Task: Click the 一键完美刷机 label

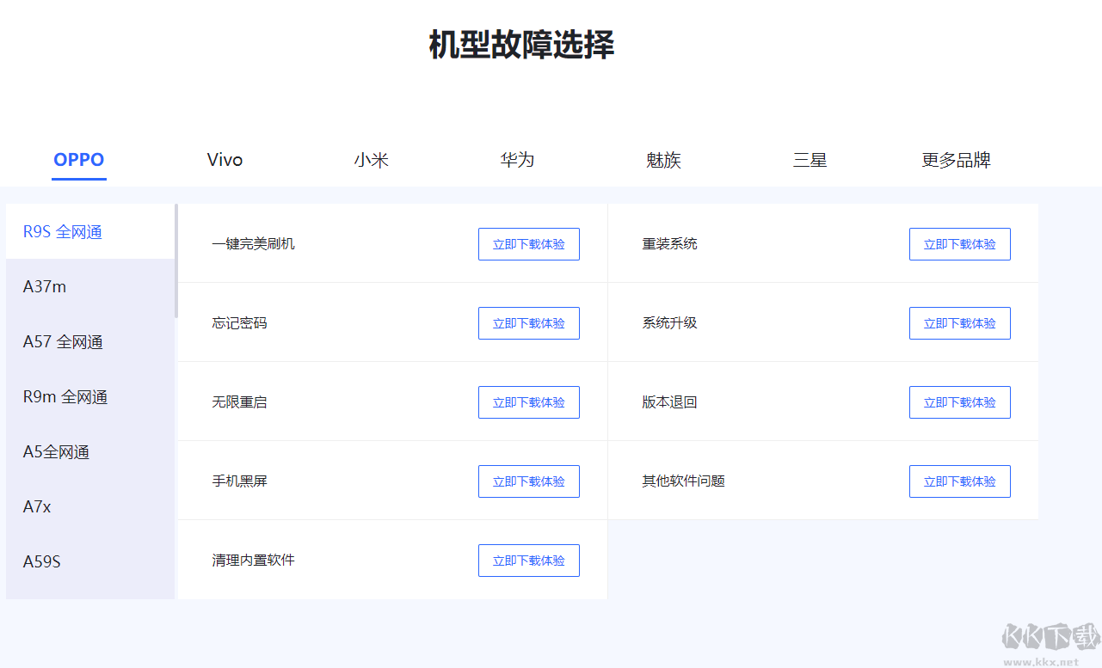Action: [253, 244]
